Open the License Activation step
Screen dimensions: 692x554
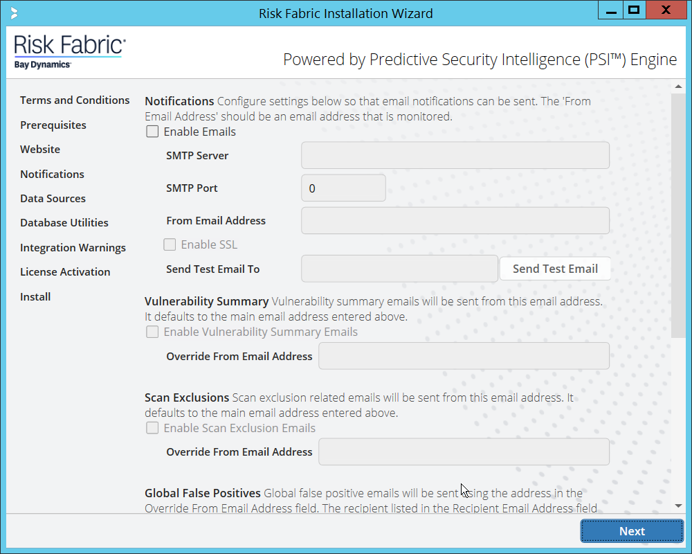[65, 272]
